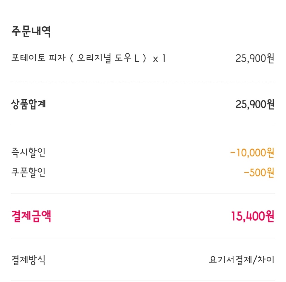The height and width of the screenshot is (282, 286).
Task: Click the bold 상품합계 amount 25,900원
Action: (255, 105)
